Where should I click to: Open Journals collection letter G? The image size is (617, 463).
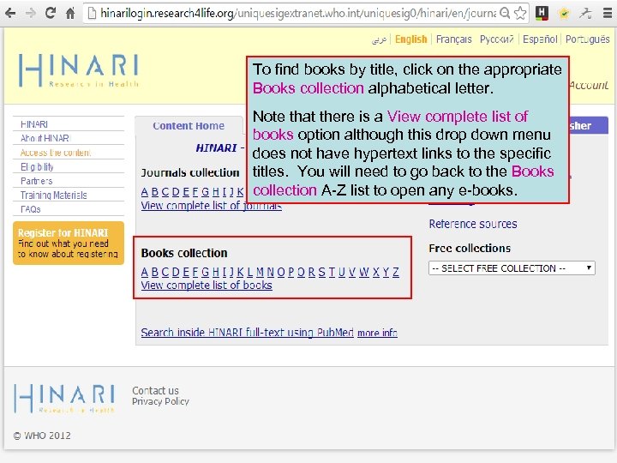206,192
